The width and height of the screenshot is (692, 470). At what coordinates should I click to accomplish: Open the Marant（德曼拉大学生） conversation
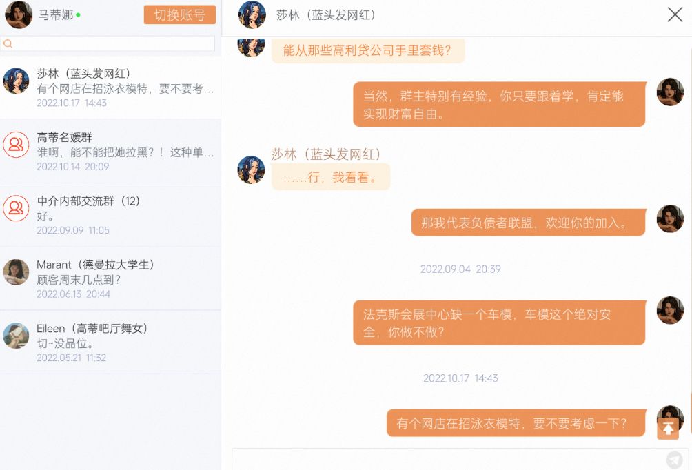124,278
